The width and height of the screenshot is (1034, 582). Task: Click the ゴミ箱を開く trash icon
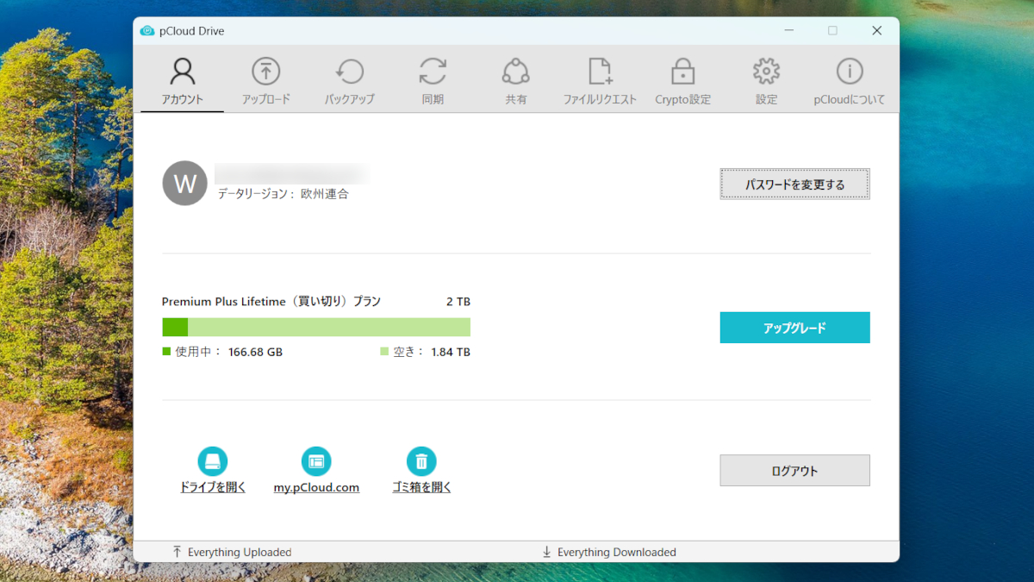tap(421, 461)
